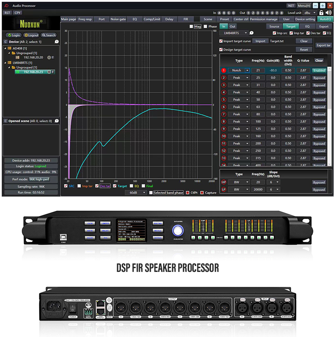Switch to the FIR tab

[186, 19]
